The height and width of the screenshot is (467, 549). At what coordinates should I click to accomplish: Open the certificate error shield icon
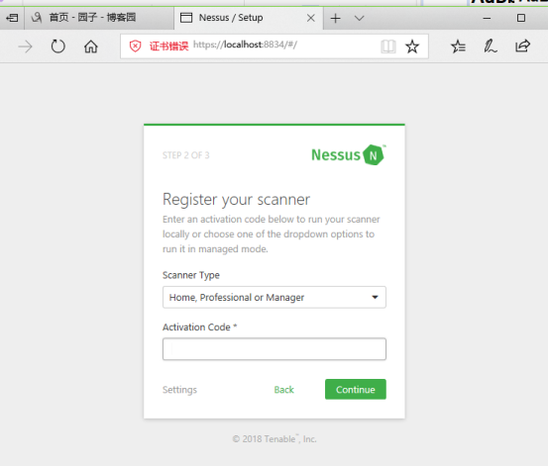point(135,46)
